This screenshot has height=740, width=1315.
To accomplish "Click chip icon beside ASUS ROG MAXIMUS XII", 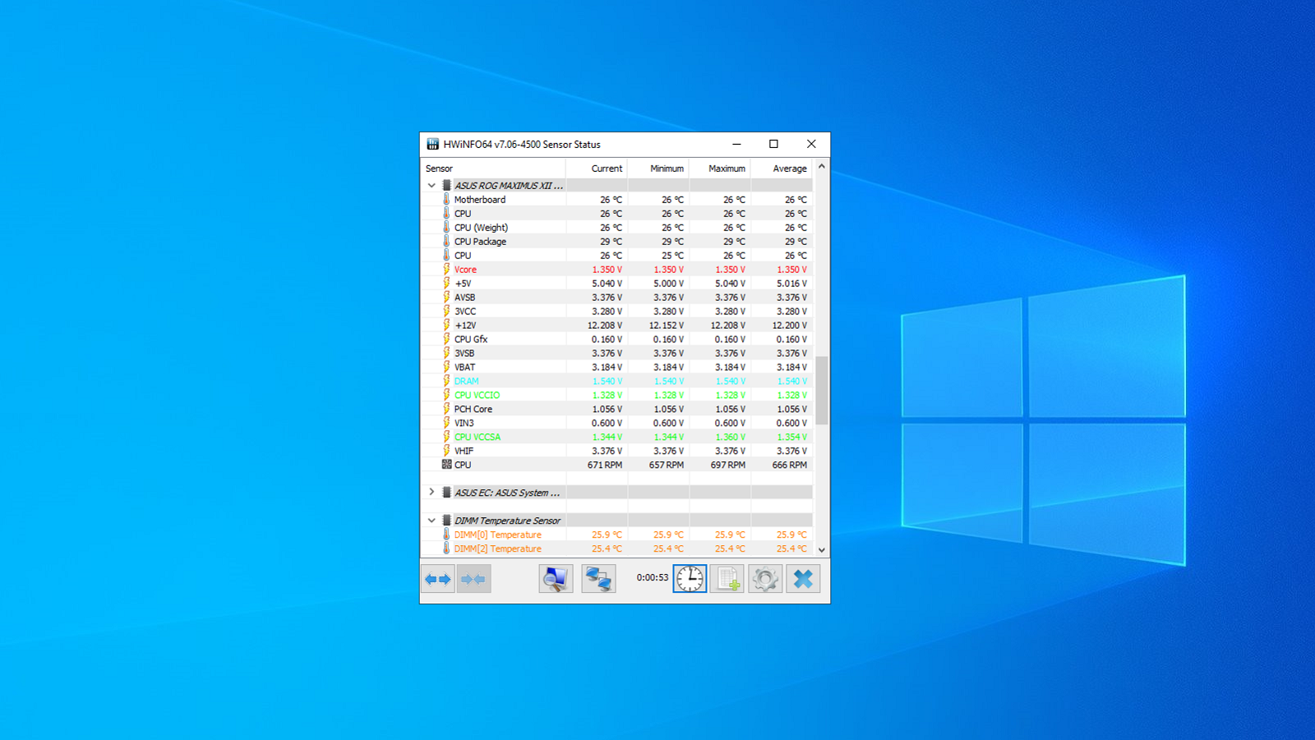I will [447, 186].
